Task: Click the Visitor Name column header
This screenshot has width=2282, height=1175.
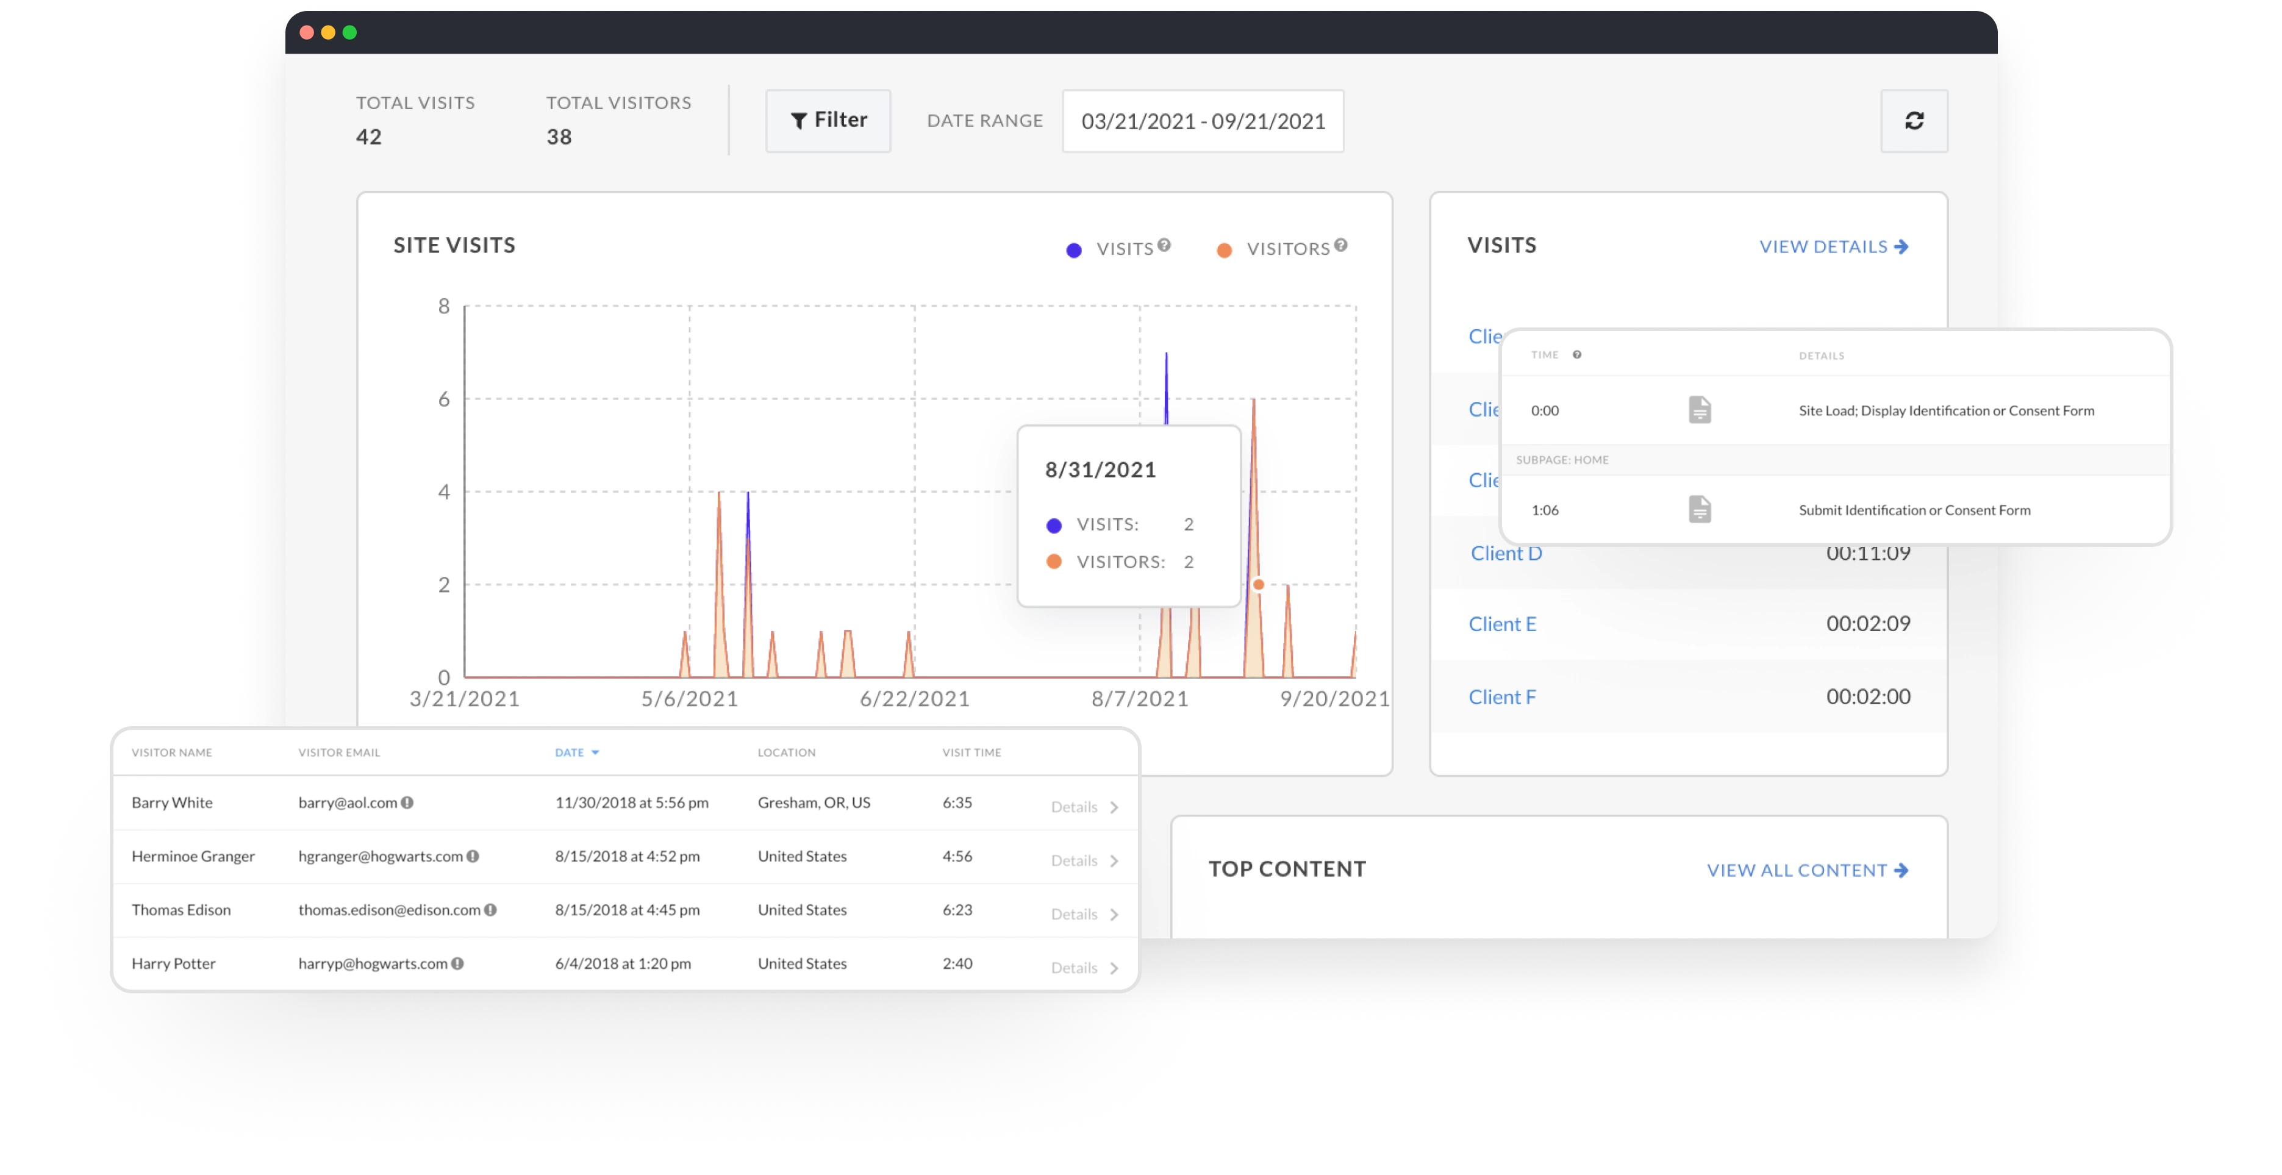Action: coord(172,752)
